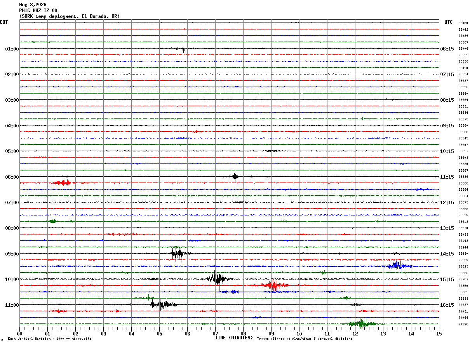Click the station code 'PH1C HHZ IZ 00'
Screen dimensions: 470x344
coord(38,10)
